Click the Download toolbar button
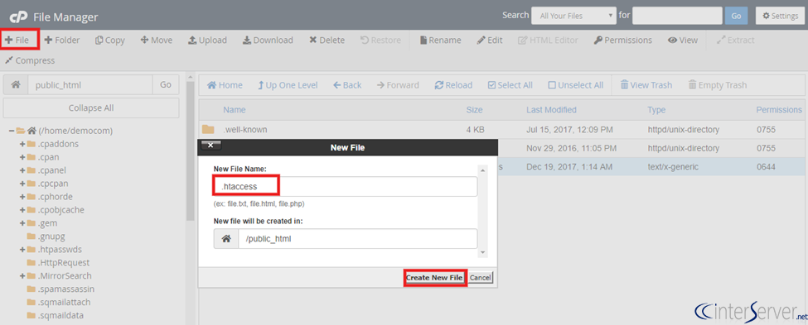The image size is (808, 325). pyautogui.click(x=268, y=41)
